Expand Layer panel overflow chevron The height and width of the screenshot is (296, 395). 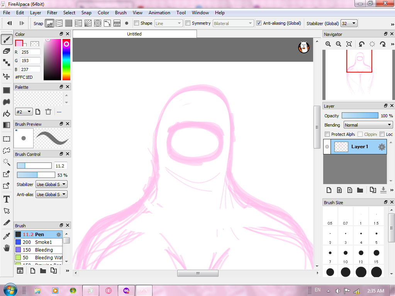392,190
